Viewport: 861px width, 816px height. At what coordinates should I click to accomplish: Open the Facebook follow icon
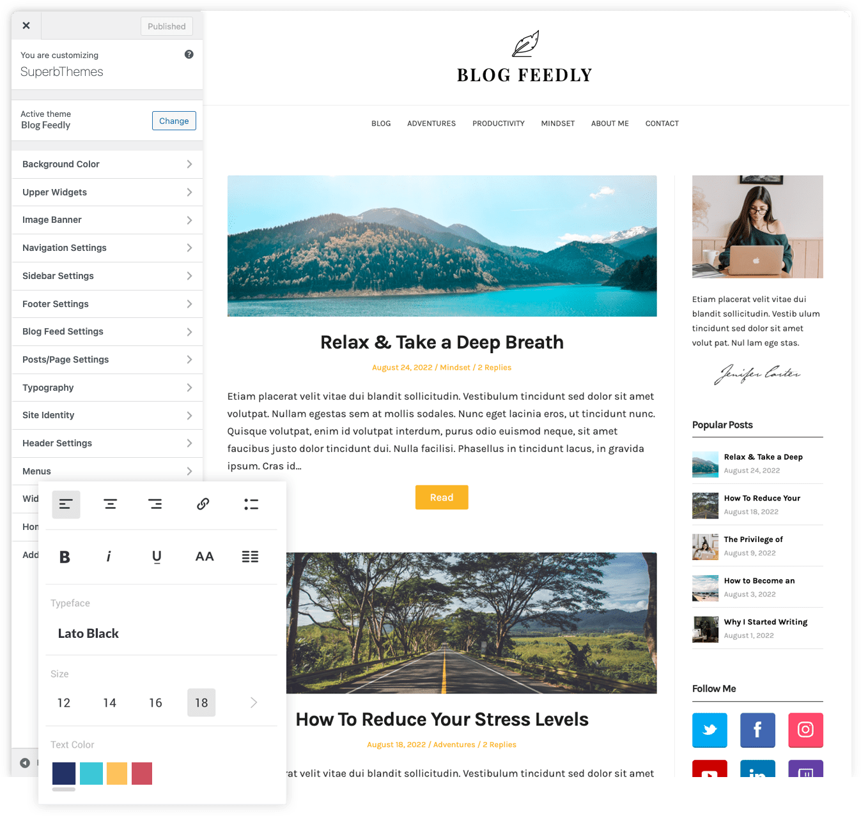pyautogui.click(x=757, y=730)
